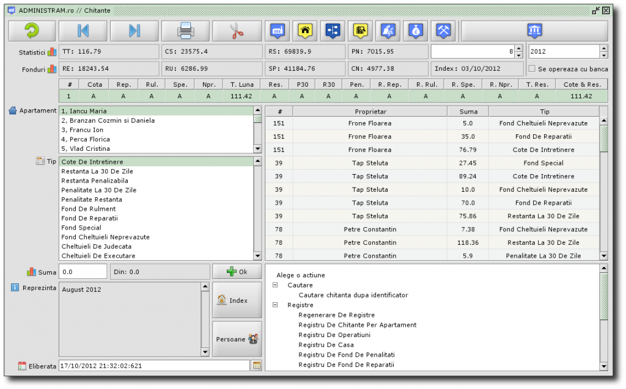Click the bar chart icon beside Suma
Viewport: 626px width, 389px height.
click(32, 272)
